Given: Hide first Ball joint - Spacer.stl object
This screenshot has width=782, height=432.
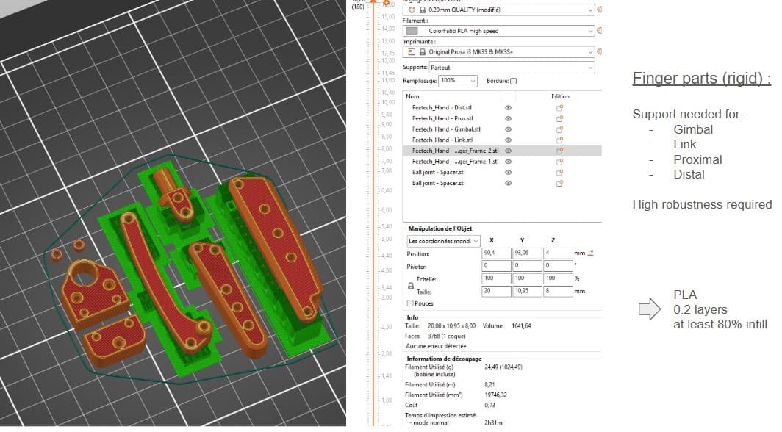Looking at the screenshot, I should [x=508, y=173].
